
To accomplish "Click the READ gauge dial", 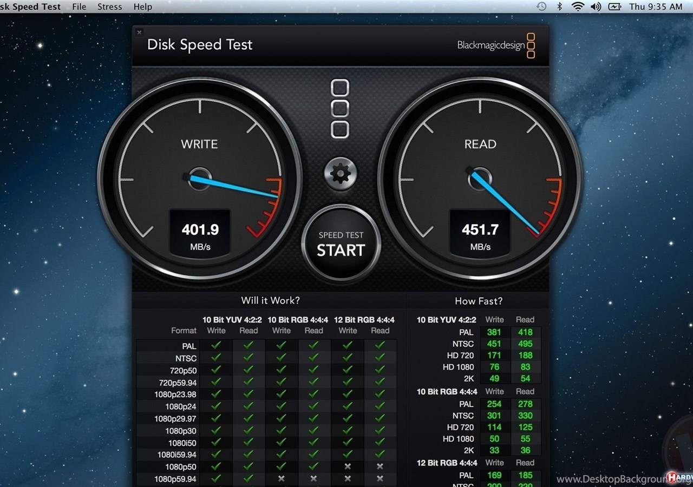I will tap(480, 178).
